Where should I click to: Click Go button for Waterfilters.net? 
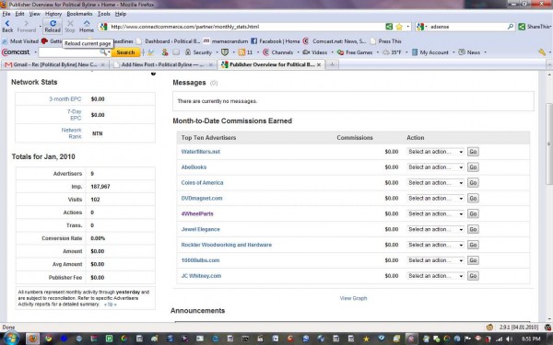coord(473,152)
